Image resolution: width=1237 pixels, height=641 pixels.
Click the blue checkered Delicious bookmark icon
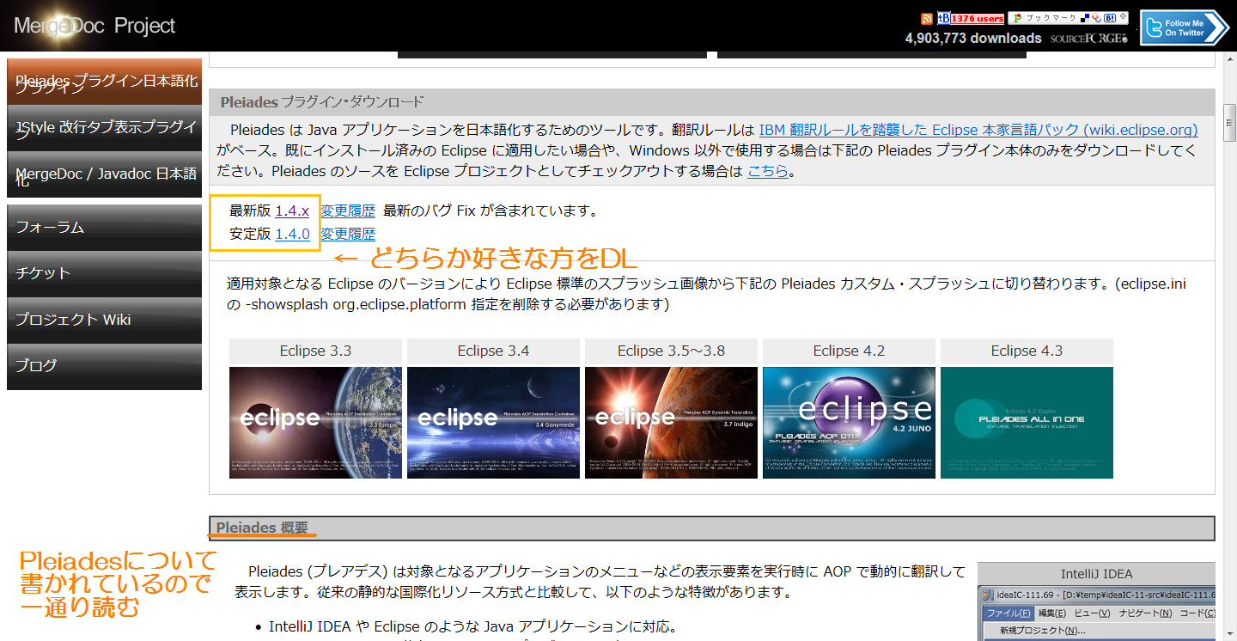point(1086,18)
